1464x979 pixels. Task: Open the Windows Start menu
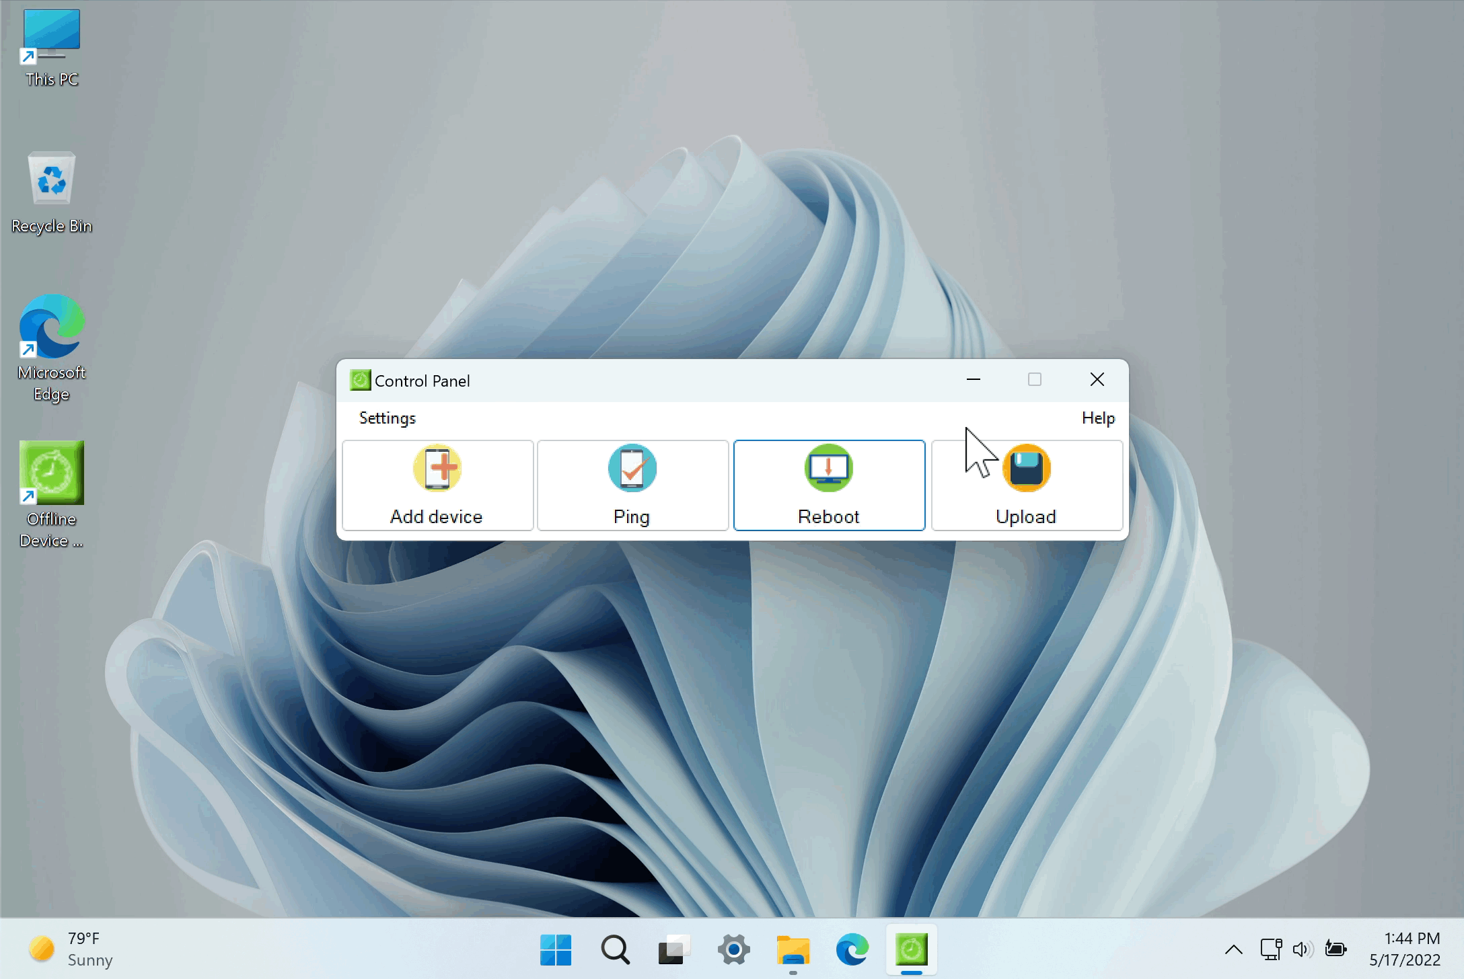pos(556,949)
